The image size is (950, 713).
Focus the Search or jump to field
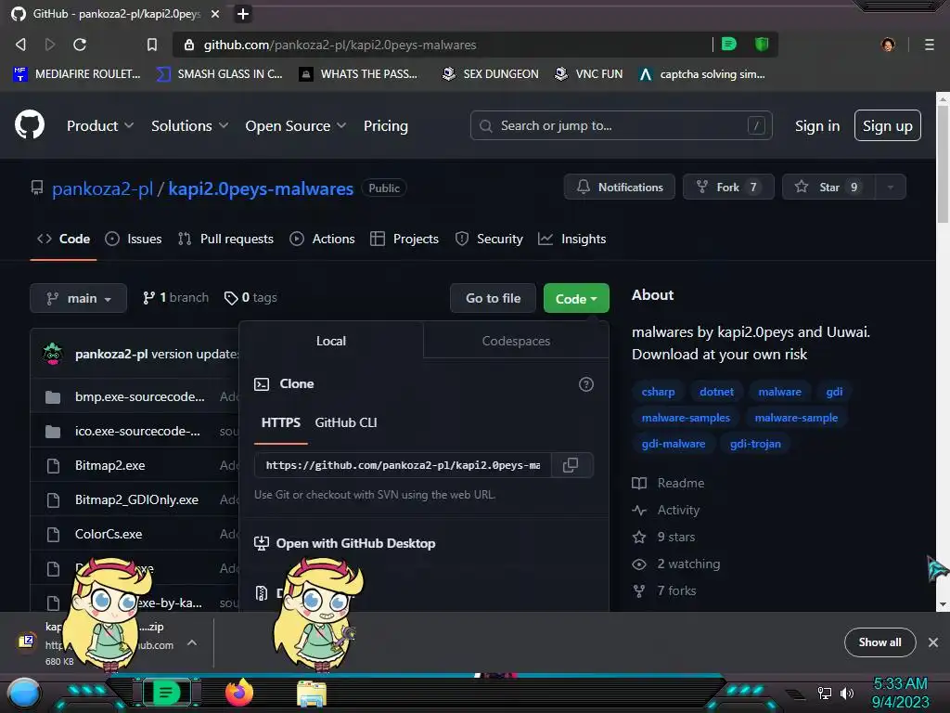621,125
